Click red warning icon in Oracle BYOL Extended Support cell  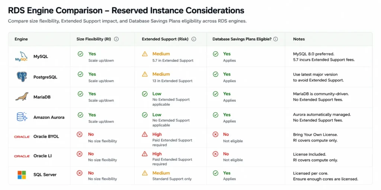(145, 134)
